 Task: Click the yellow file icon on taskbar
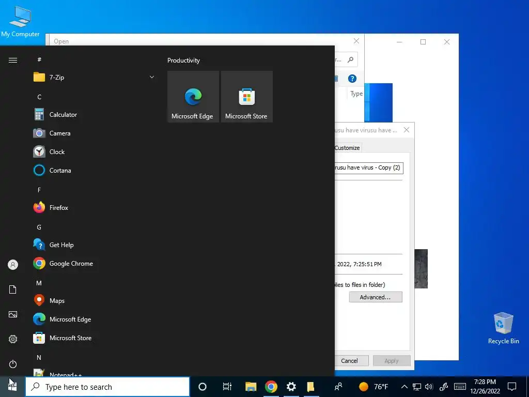coord(310,387)
